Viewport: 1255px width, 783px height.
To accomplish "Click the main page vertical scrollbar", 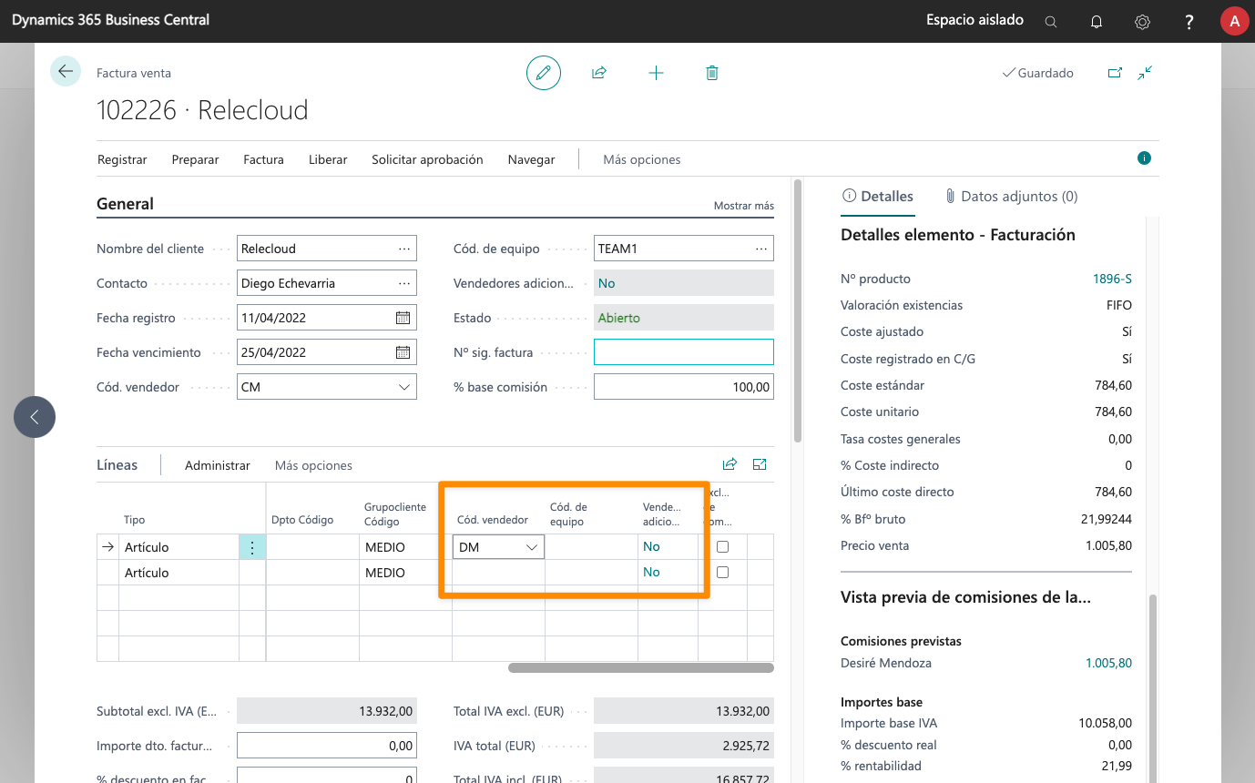I will (798, 310).
